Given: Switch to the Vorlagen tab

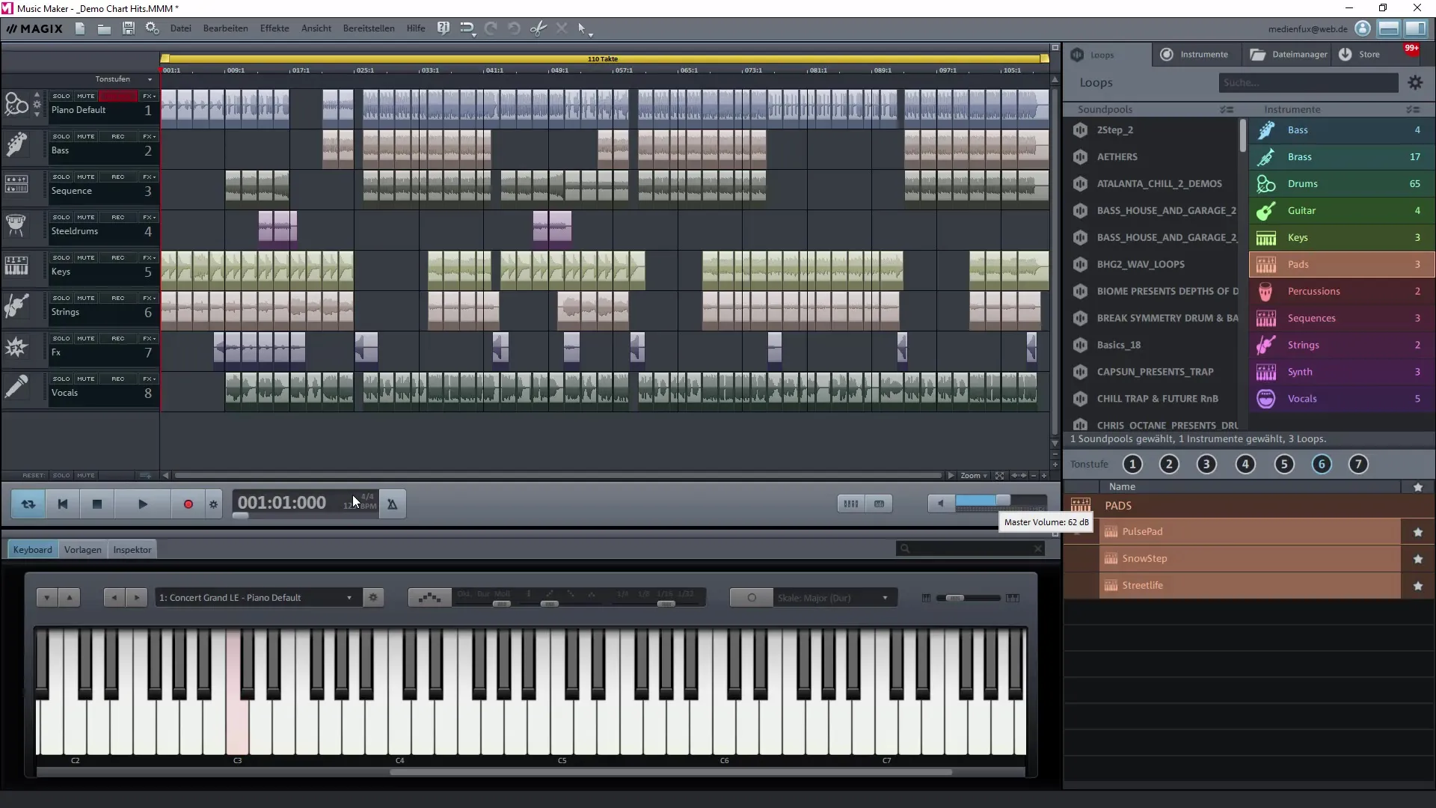Looking at the screenshot, I should click(x=82, y=550).
